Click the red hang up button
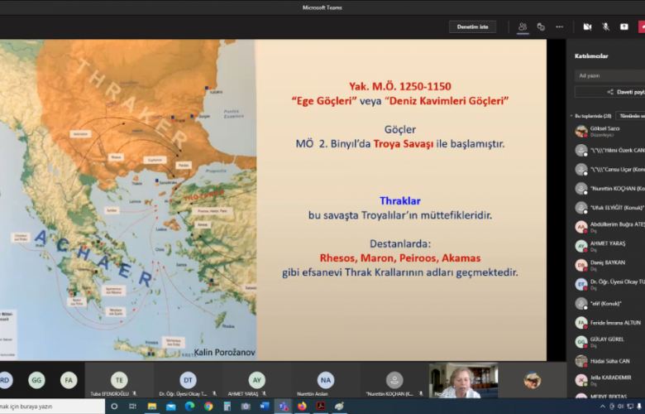Viewport: 645px width, 414px height. [x=642, y=26]
